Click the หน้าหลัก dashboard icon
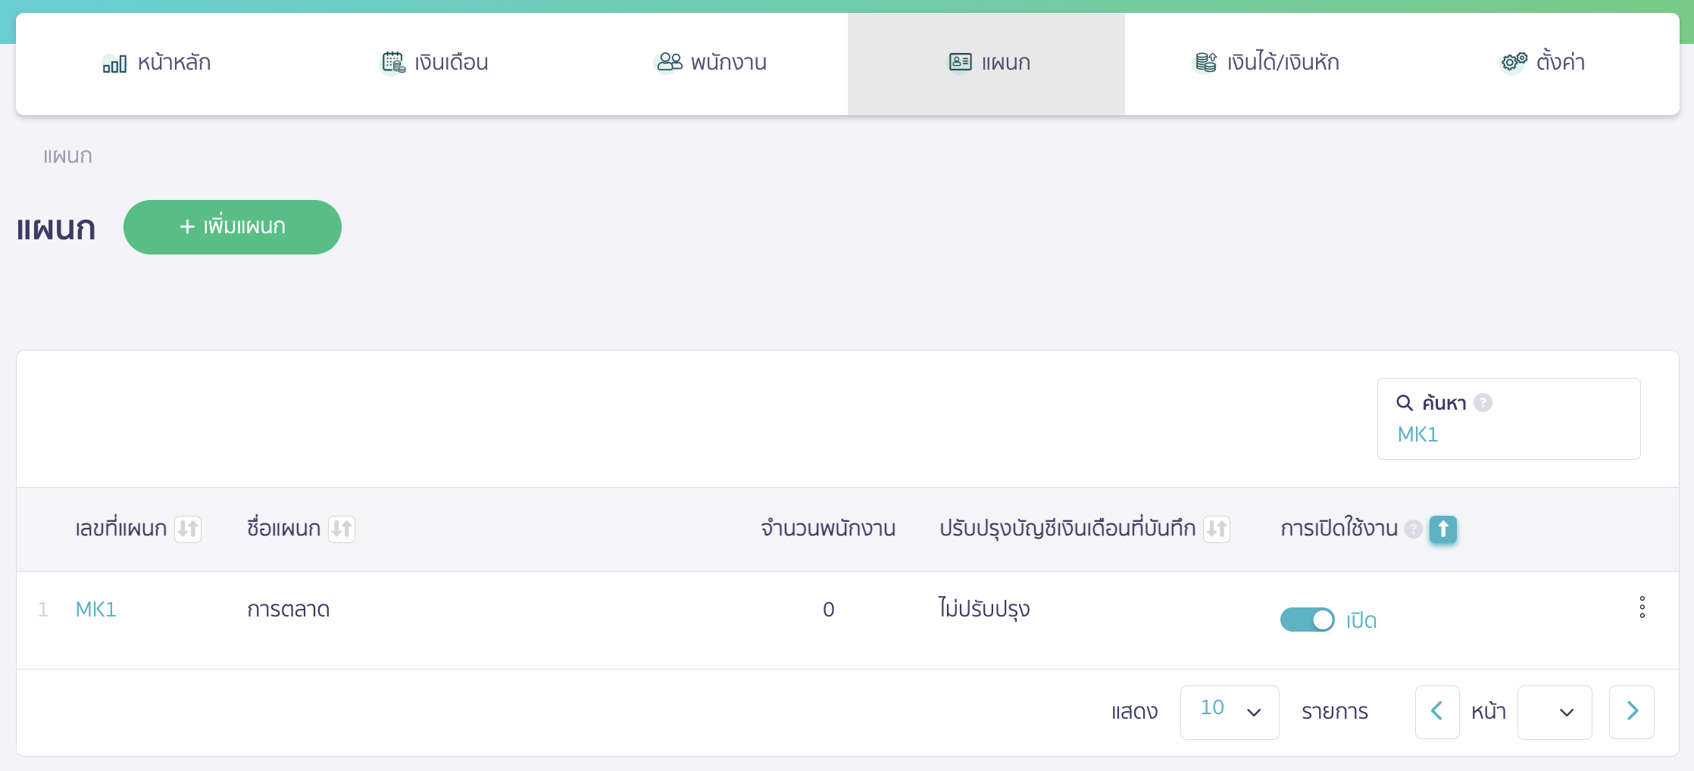The height and width of the screenshot is (771, 1694). [x=114, y=64]
